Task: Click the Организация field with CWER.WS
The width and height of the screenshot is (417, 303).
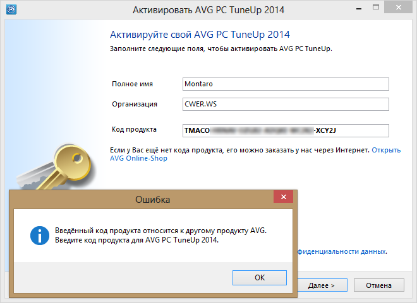Action: 284,105
